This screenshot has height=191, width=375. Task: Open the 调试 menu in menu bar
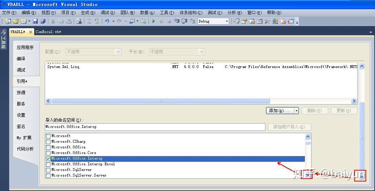[108, 13]
